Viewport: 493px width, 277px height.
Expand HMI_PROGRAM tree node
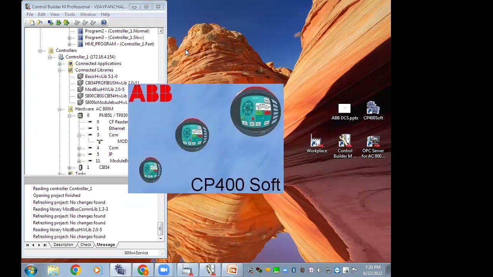[x=69, y=44]
